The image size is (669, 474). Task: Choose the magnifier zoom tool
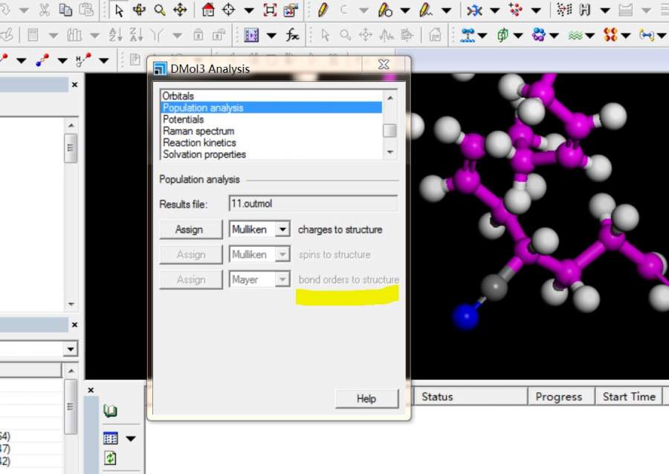[x=160, y=10]
